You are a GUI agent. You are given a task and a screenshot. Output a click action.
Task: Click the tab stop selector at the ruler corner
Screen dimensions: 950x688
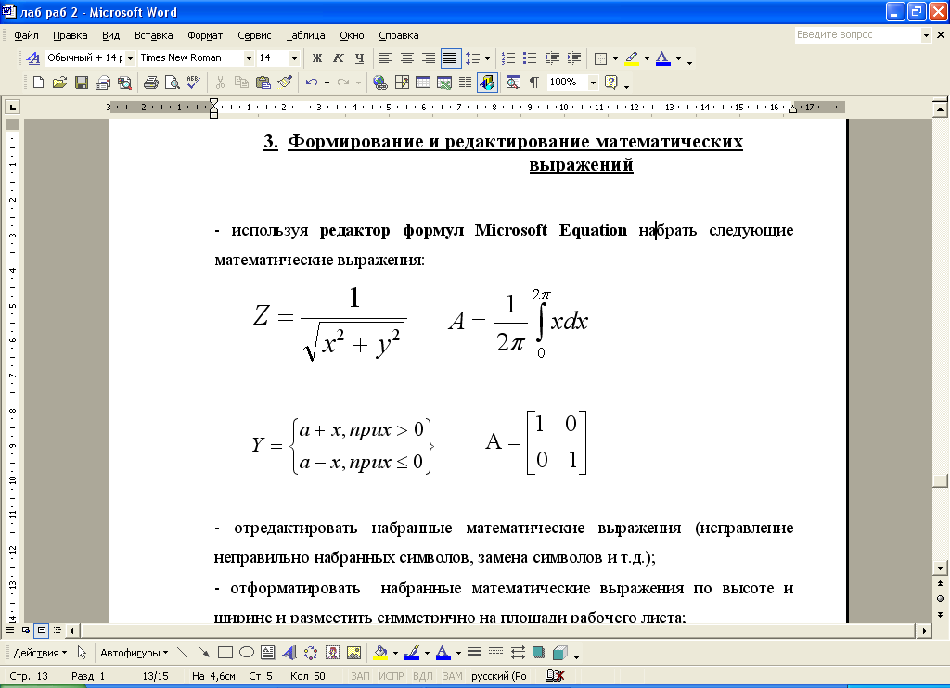(12, 108)
